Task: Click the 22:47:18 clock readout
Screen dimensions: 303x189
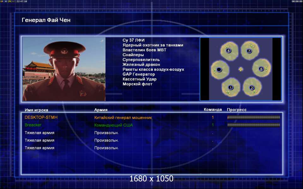Action: pyautogui.click(x=22, y=1)
